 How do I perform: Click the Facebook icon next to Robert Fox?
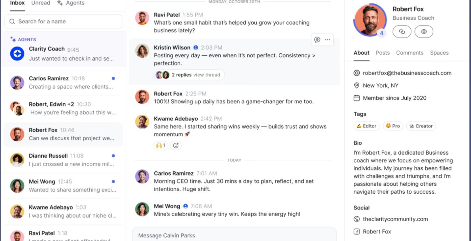357,232
